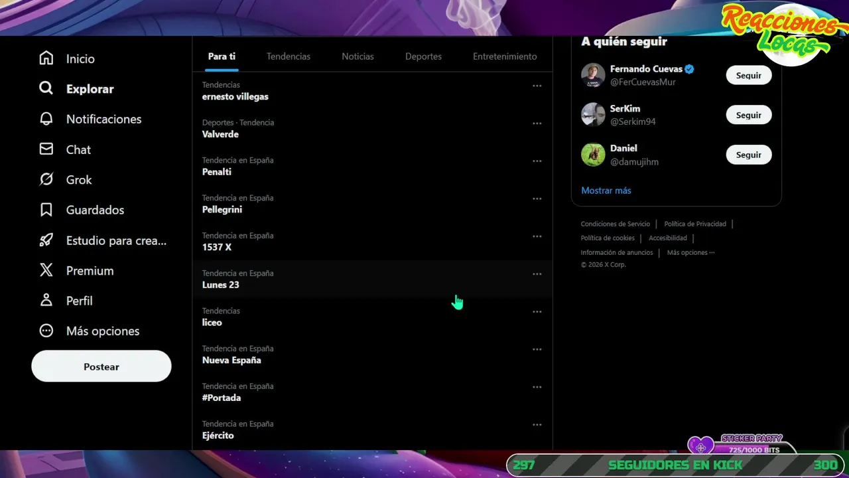Open more options for Lunes 23 trend
Image resolution: width=849 pixels, height=478 pixels.
(537, 274)
